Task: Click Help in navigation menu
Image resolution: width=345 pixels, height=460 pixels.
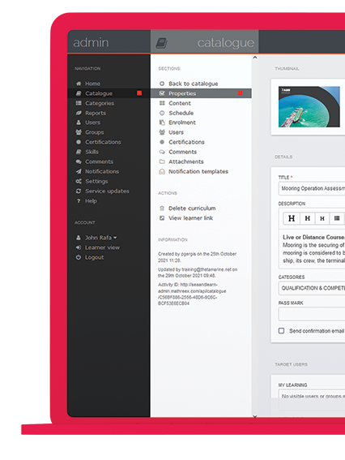Action: point(91,201)
